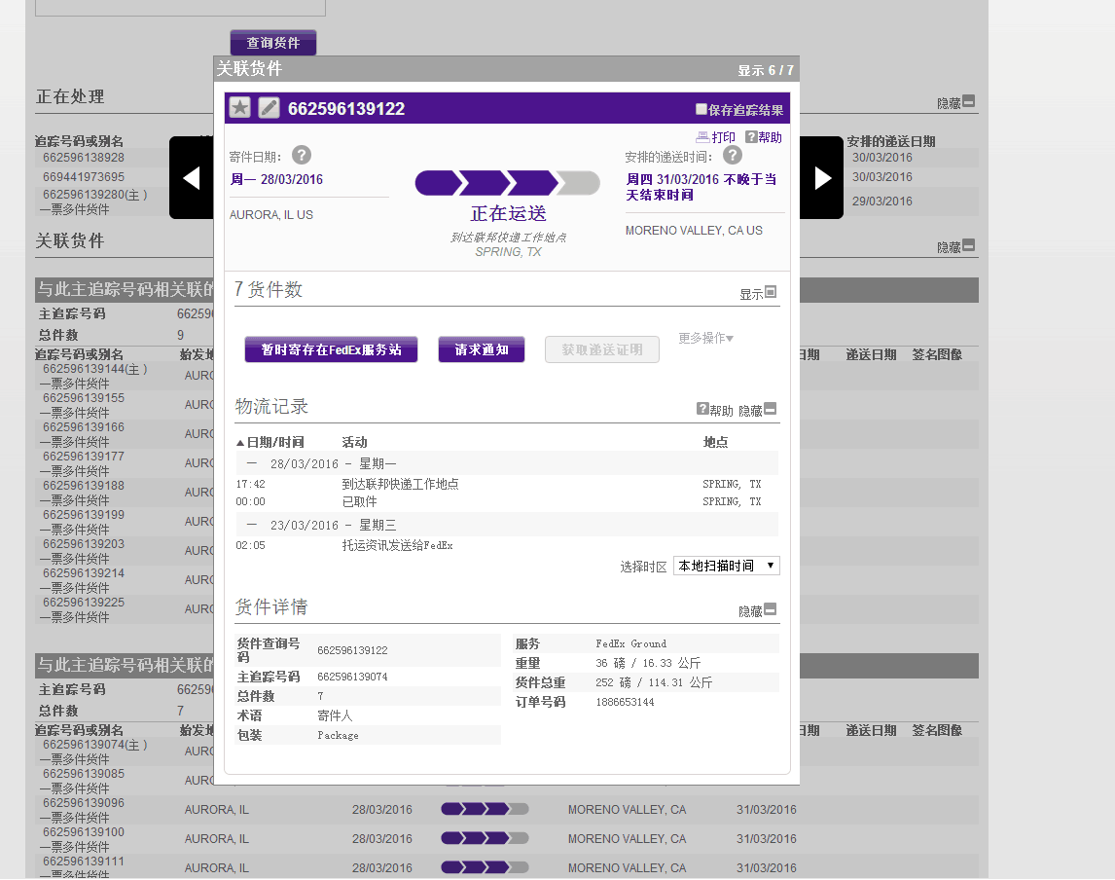Click the 托运资讯发送给FedEx activity entry

398,545
